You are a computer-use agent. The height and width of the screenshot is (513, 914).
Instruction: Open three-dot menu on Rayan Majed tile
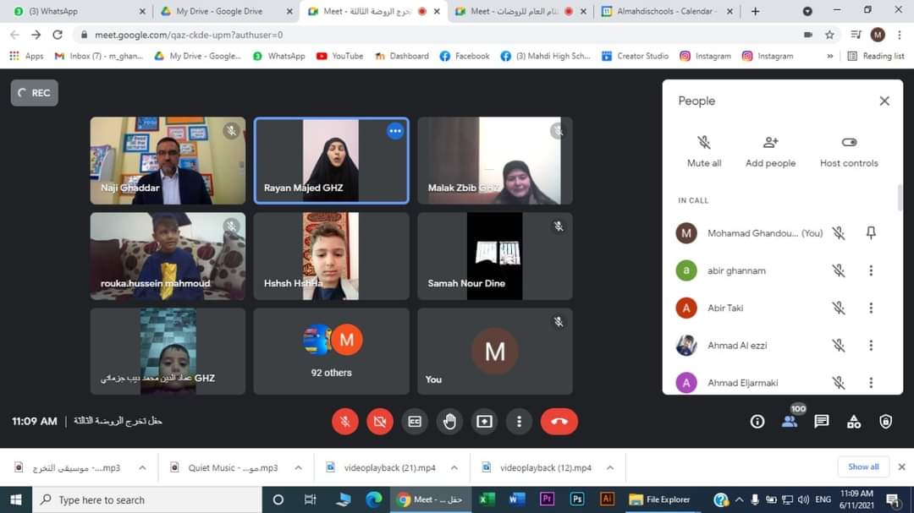395,131
